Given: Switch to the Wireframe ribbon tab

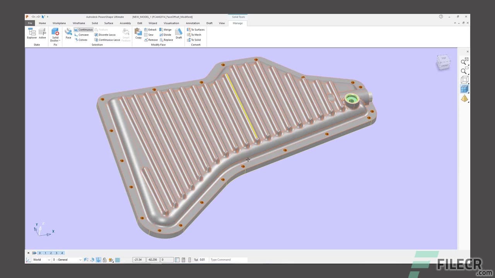Looking at the screenshot, I should click(79, 23).
